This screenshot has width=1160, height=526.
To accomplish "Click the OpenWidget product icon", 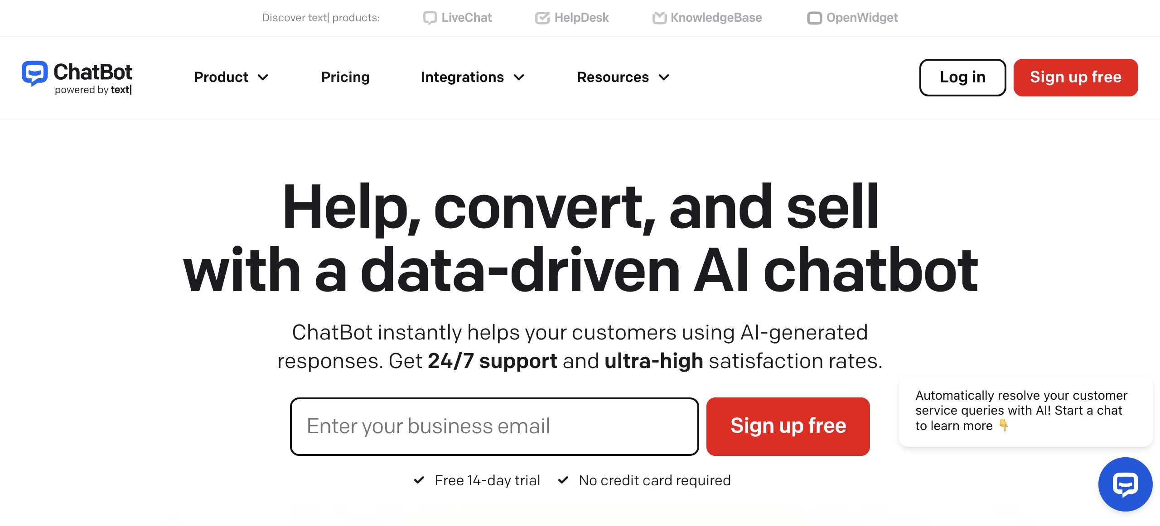I will pyautogui.click(x=814, y=18).
